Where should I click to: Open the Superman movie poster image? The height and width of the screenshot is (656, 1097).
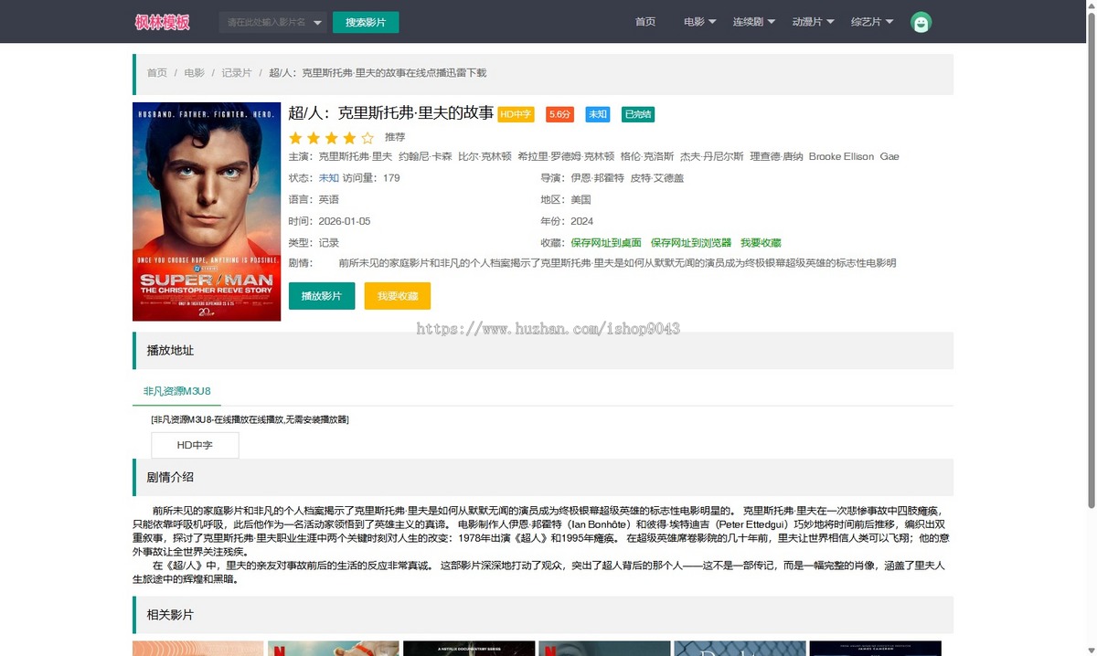207,212
